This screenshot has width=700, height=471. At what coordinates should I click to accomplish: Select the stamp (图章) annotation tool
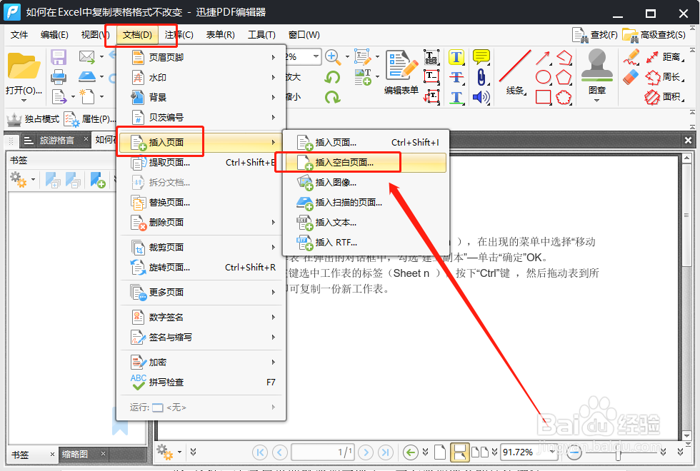(x=596, y=71)
